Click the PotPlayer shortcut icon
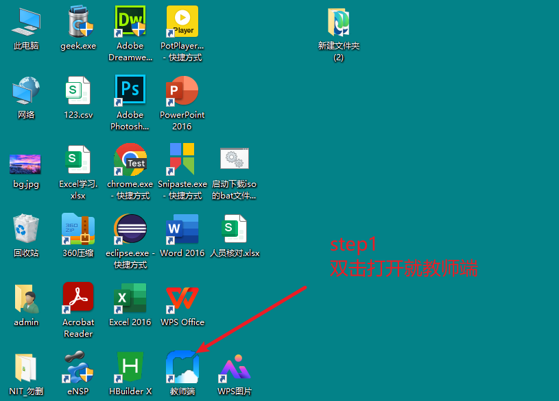 [x=182, y=22]
